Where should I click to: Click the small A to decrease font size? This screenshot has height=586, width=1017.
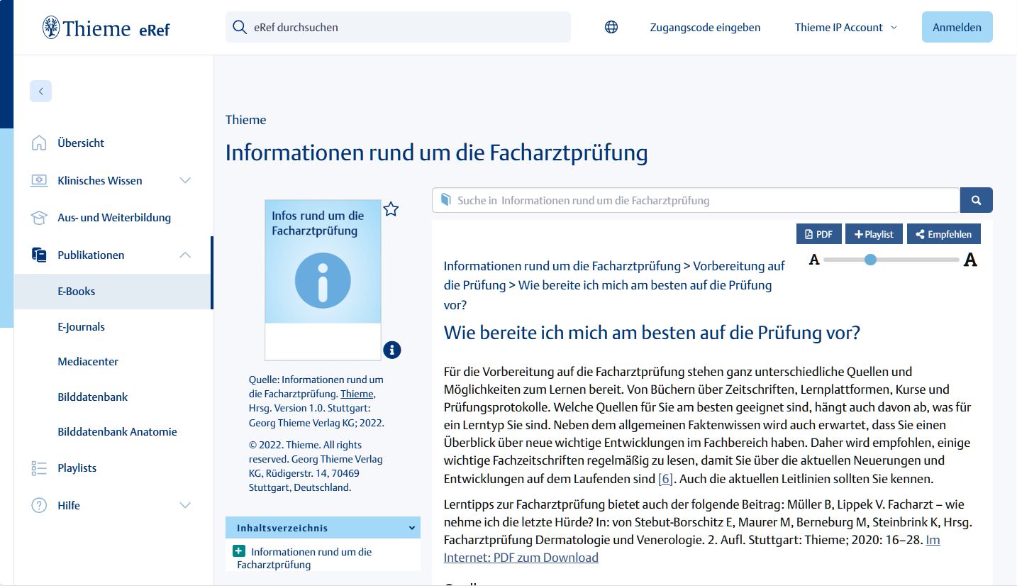(814, 260)
